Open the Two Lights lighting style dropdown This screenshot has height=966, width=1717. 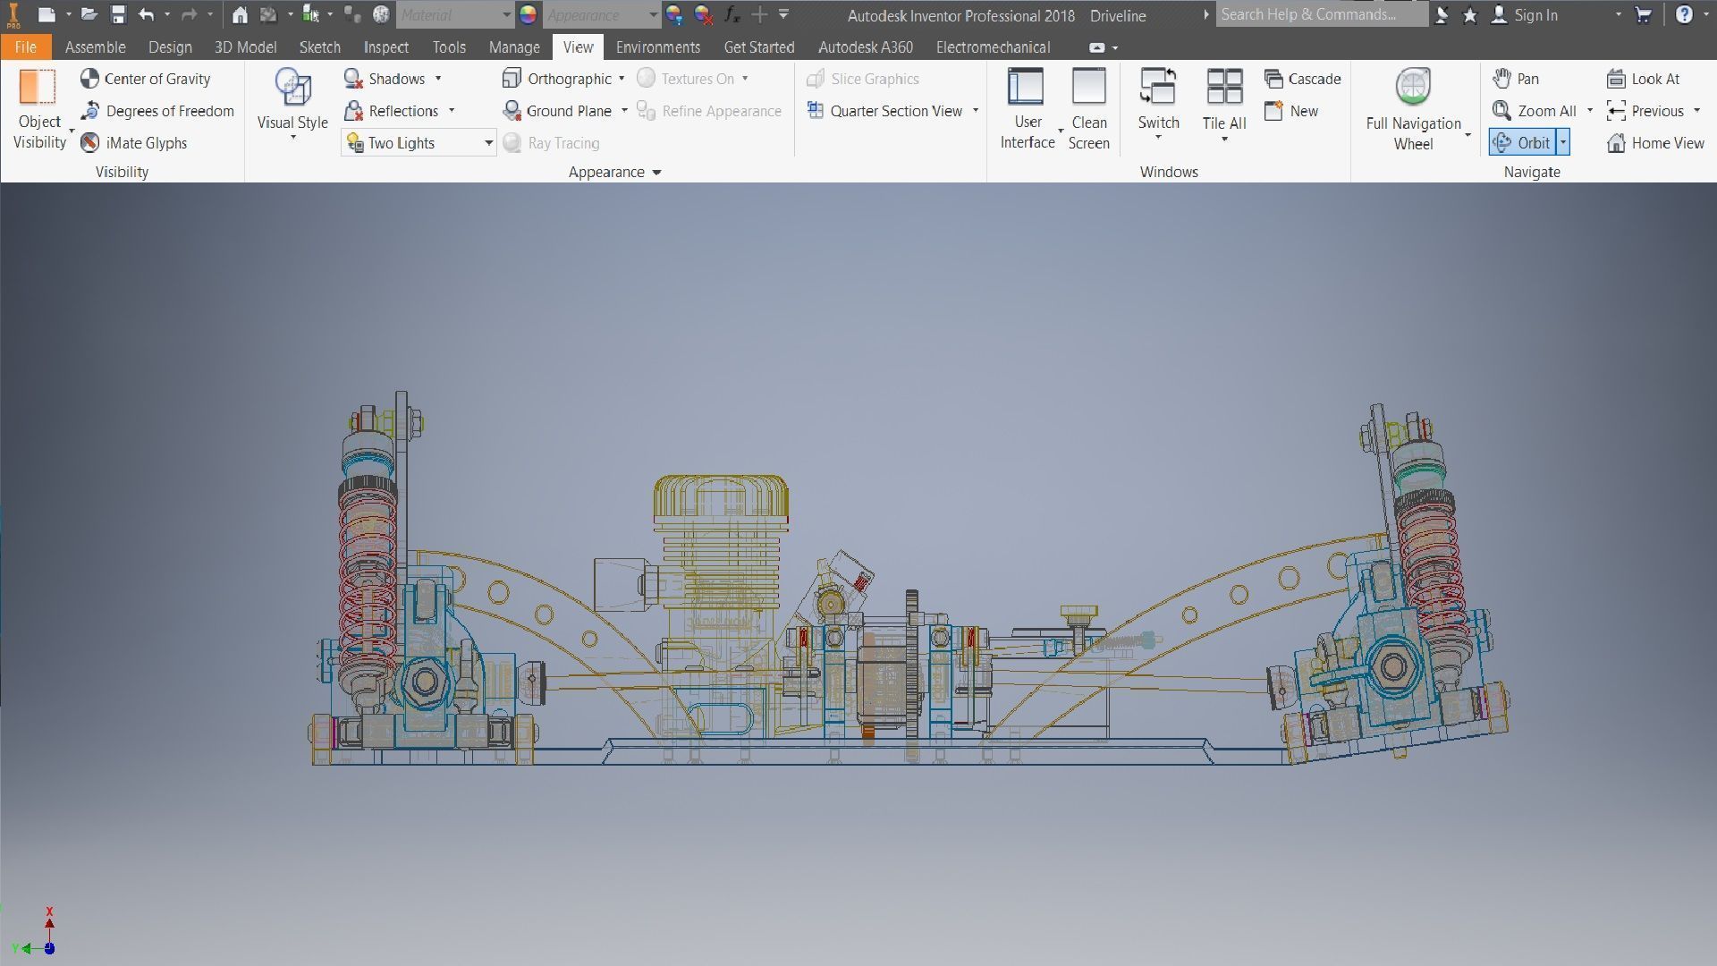coord(488,143)
